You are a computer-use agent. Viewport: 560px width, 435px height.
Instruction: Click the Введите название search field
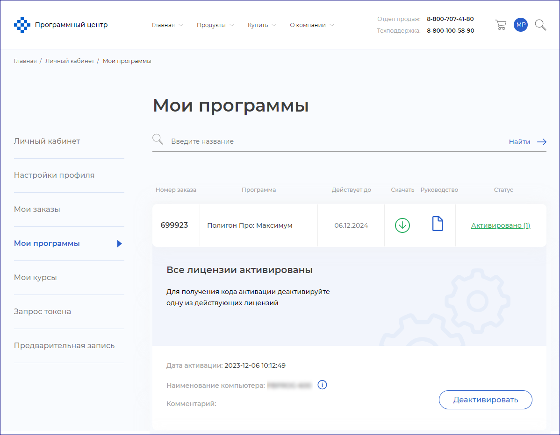[327, 141]
